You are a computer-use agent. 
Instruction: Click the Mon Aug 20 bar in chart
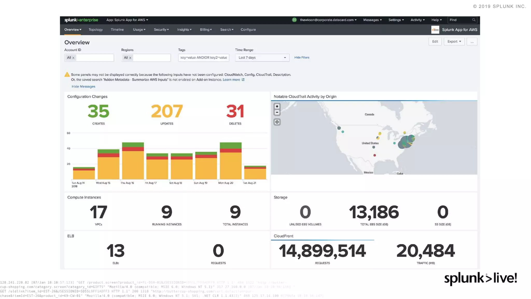230,161
